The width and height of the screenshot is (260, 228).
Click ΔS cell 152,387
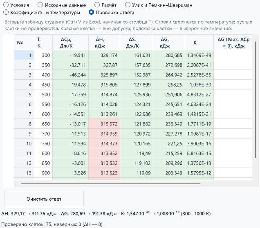(137, 75)
